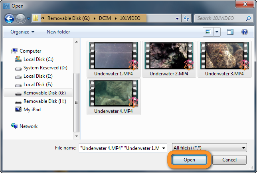Click the Back navigation arrow
257x173 pixels.
[9, 18]
